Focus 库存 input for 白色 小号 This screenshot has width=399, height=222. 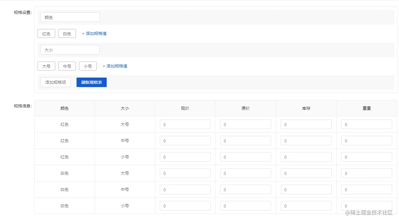point(306,206)
